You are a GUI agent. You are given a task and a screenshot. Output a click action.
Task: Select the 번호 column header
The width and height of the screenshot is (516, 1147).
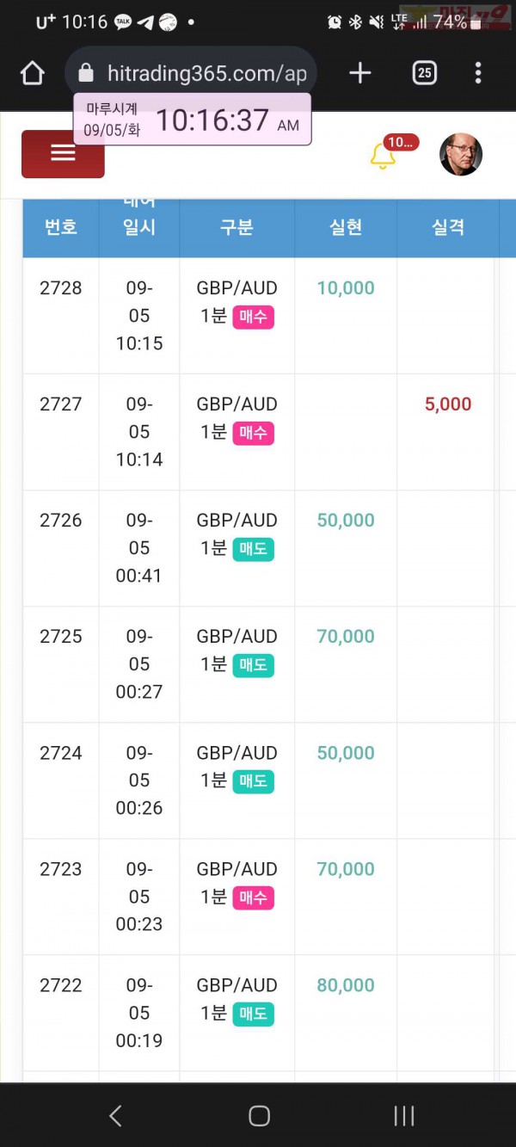(x=61, y=227)
